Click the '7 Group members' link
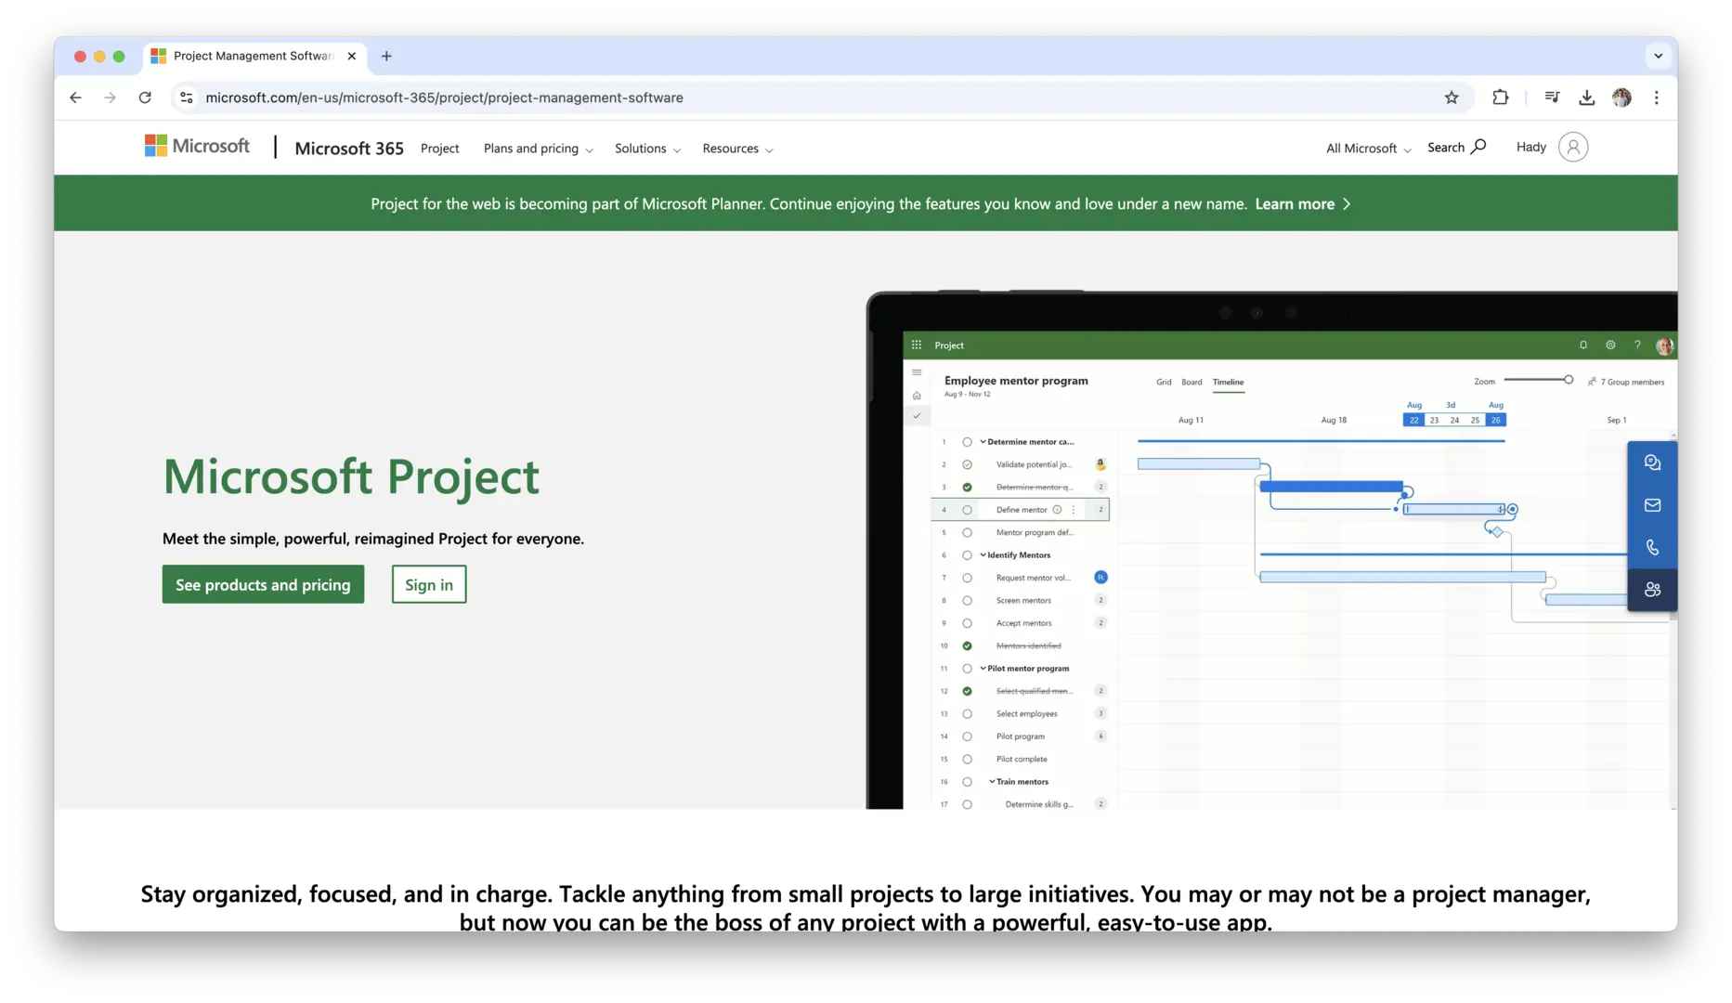 1625,382
